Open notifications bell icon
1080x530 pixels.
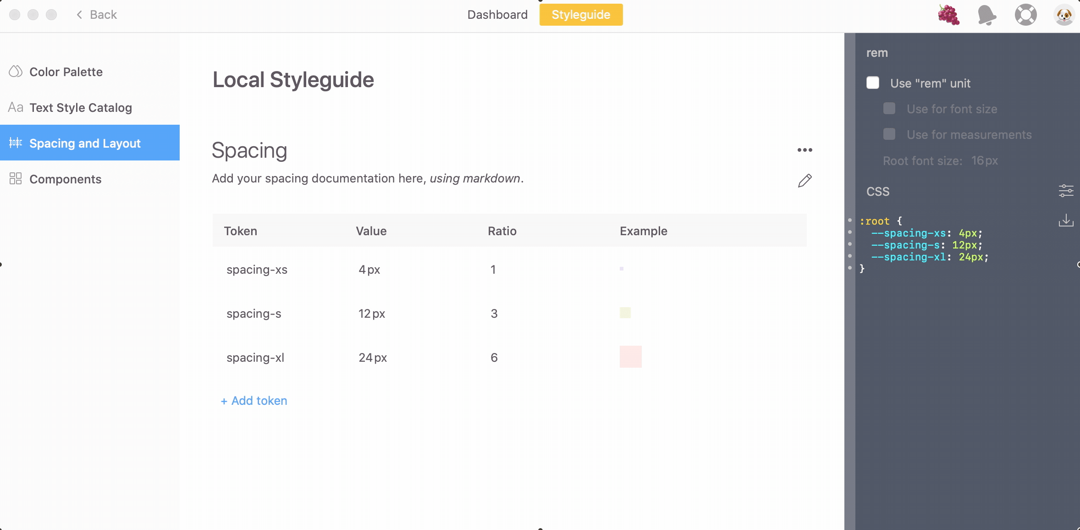(986, 15)
